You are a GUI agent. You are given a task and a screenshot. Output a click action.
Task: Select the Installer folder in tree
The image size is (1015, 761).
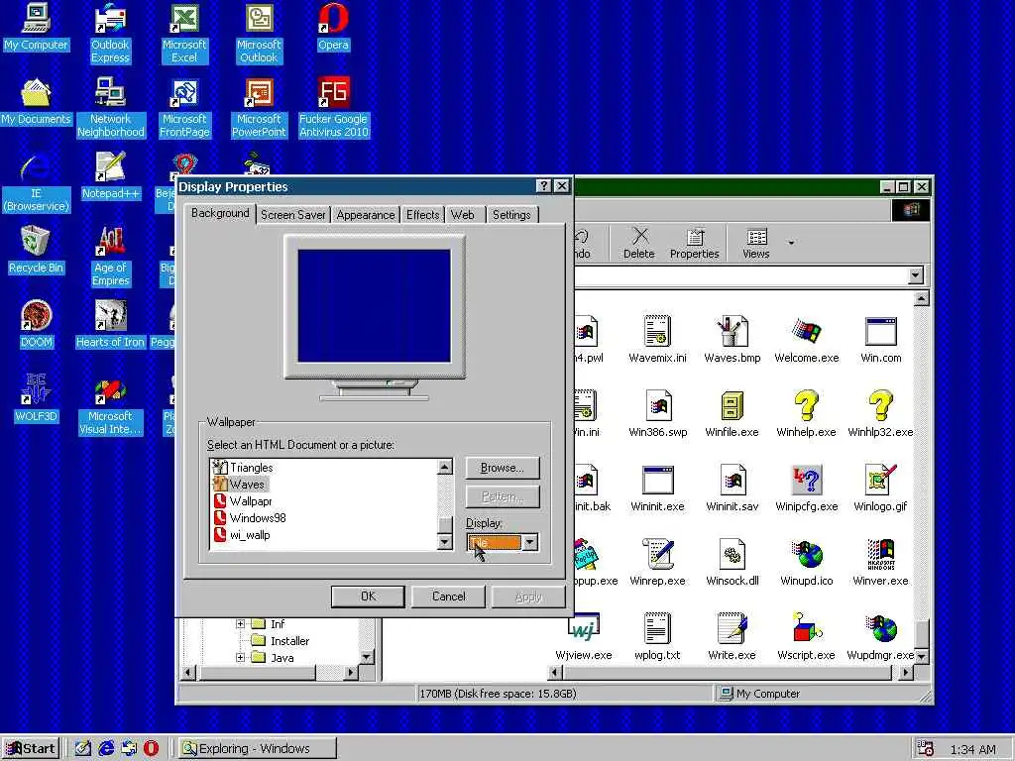pos(281,641)
